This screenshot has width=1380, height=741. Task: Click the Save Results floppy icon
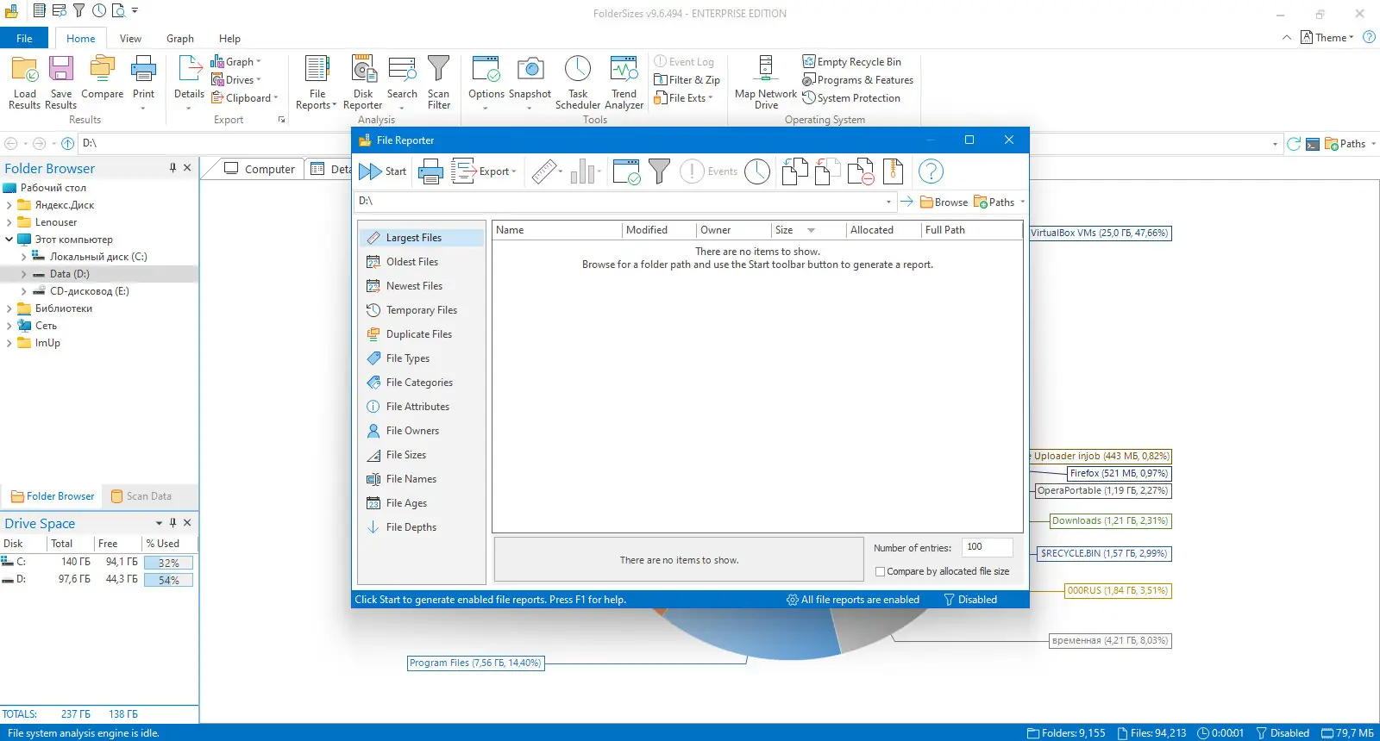[61, 82]
